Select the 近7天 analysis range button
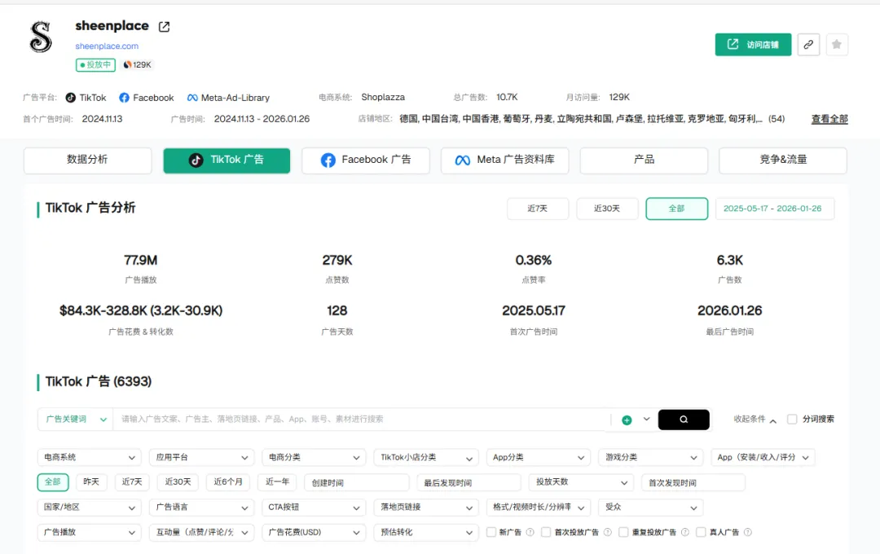Screen dimensions: 880x554 [x=538, y=209]
